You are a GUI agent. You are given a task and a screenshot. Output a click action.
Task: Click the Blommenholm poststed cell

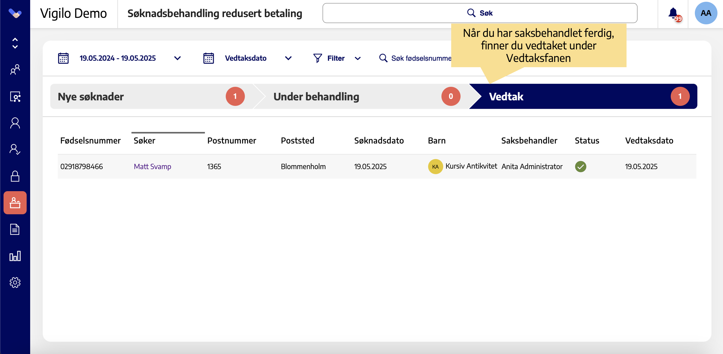(x=303, y=167)
